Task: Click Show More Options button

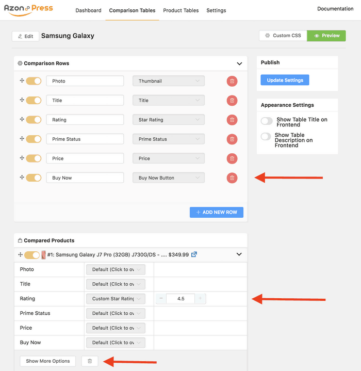Action: click(x=48, y=361)
